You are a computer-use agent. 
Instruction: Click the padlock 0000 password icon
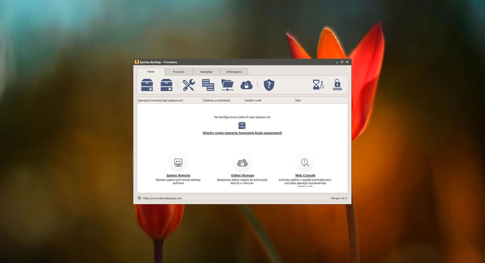(x=337, y=85)
